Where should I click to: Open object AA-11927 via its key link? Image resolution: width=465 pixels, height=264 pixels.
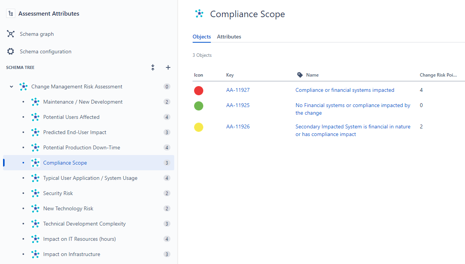(238, 90)
